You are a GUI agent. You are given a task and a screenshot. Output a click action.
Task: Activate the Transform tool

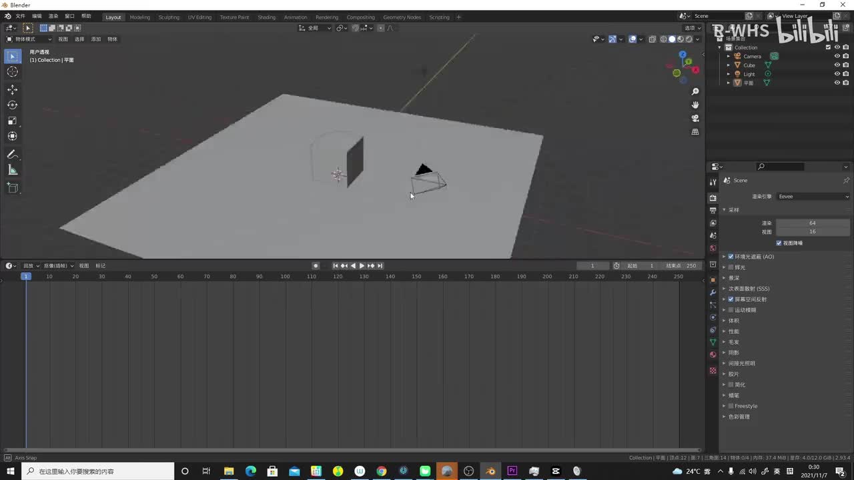pyautogui.click(x=13, y=136)
